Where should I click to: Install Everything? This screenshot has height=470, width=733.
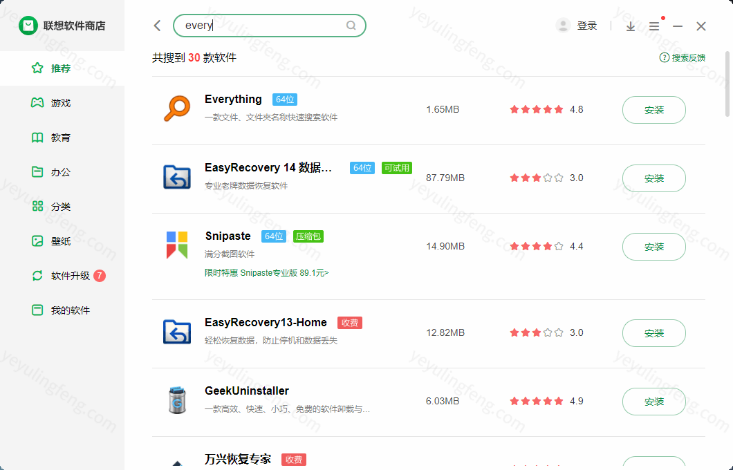click(x=654, y=110)
